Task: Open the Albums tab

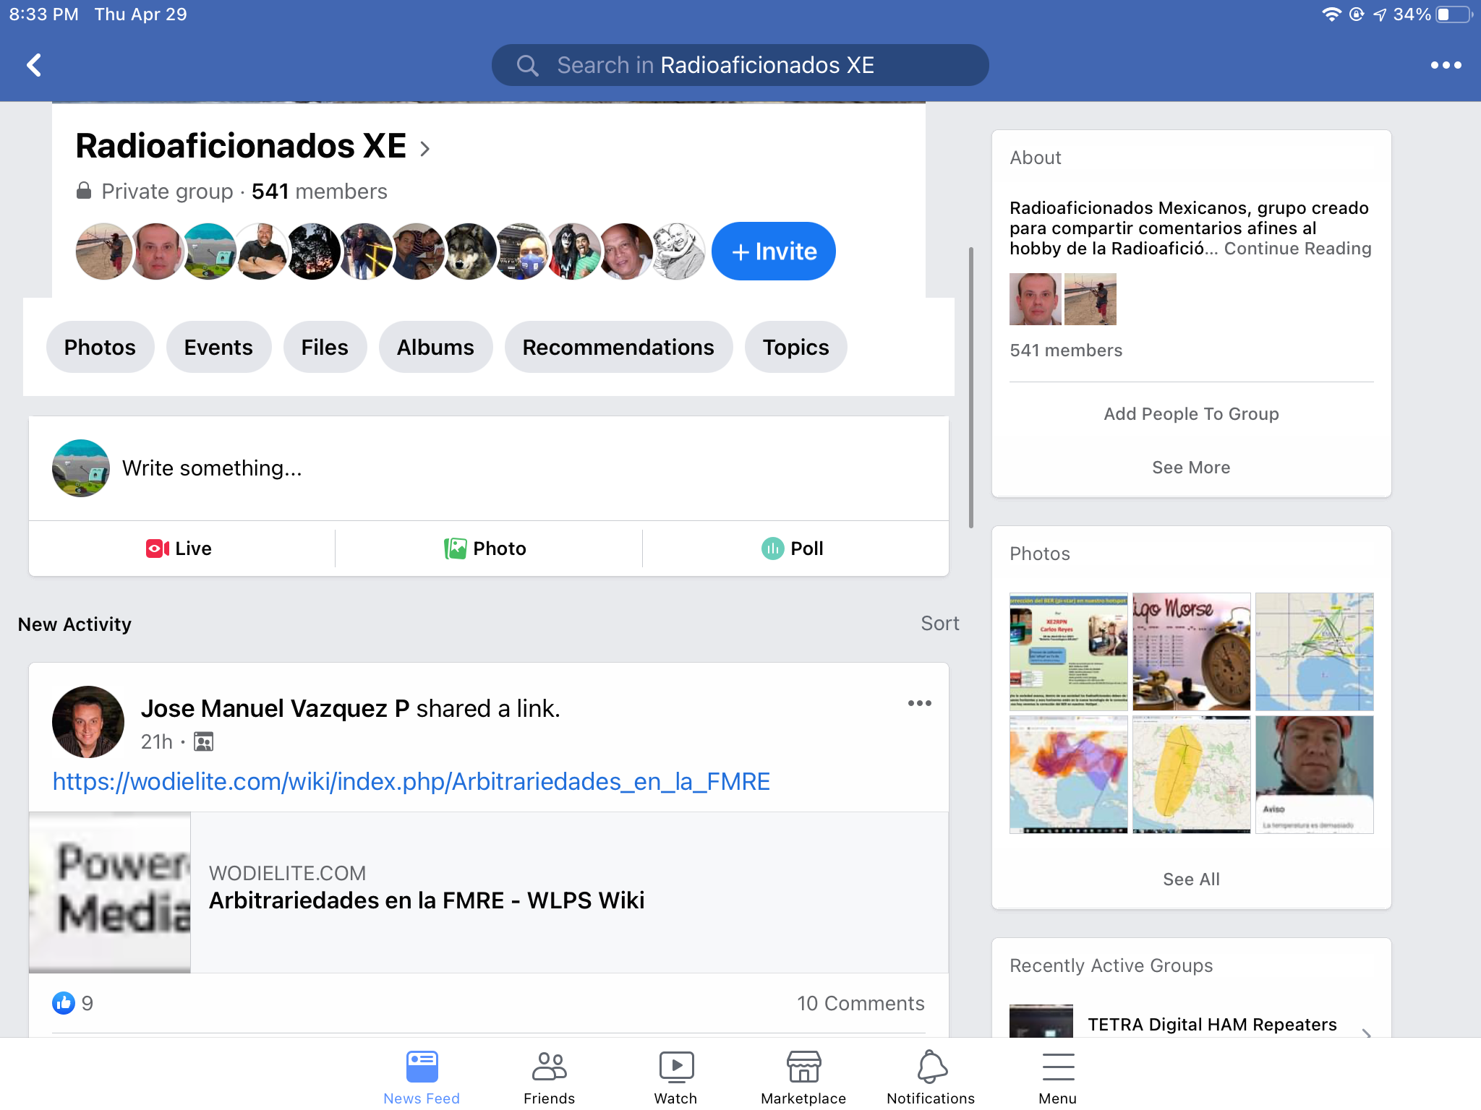Action: click(435, 347)
